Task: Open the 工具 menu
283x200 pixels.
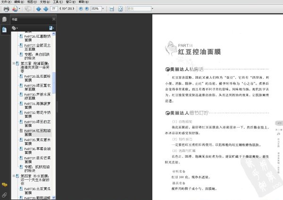Action: [58, 2]
